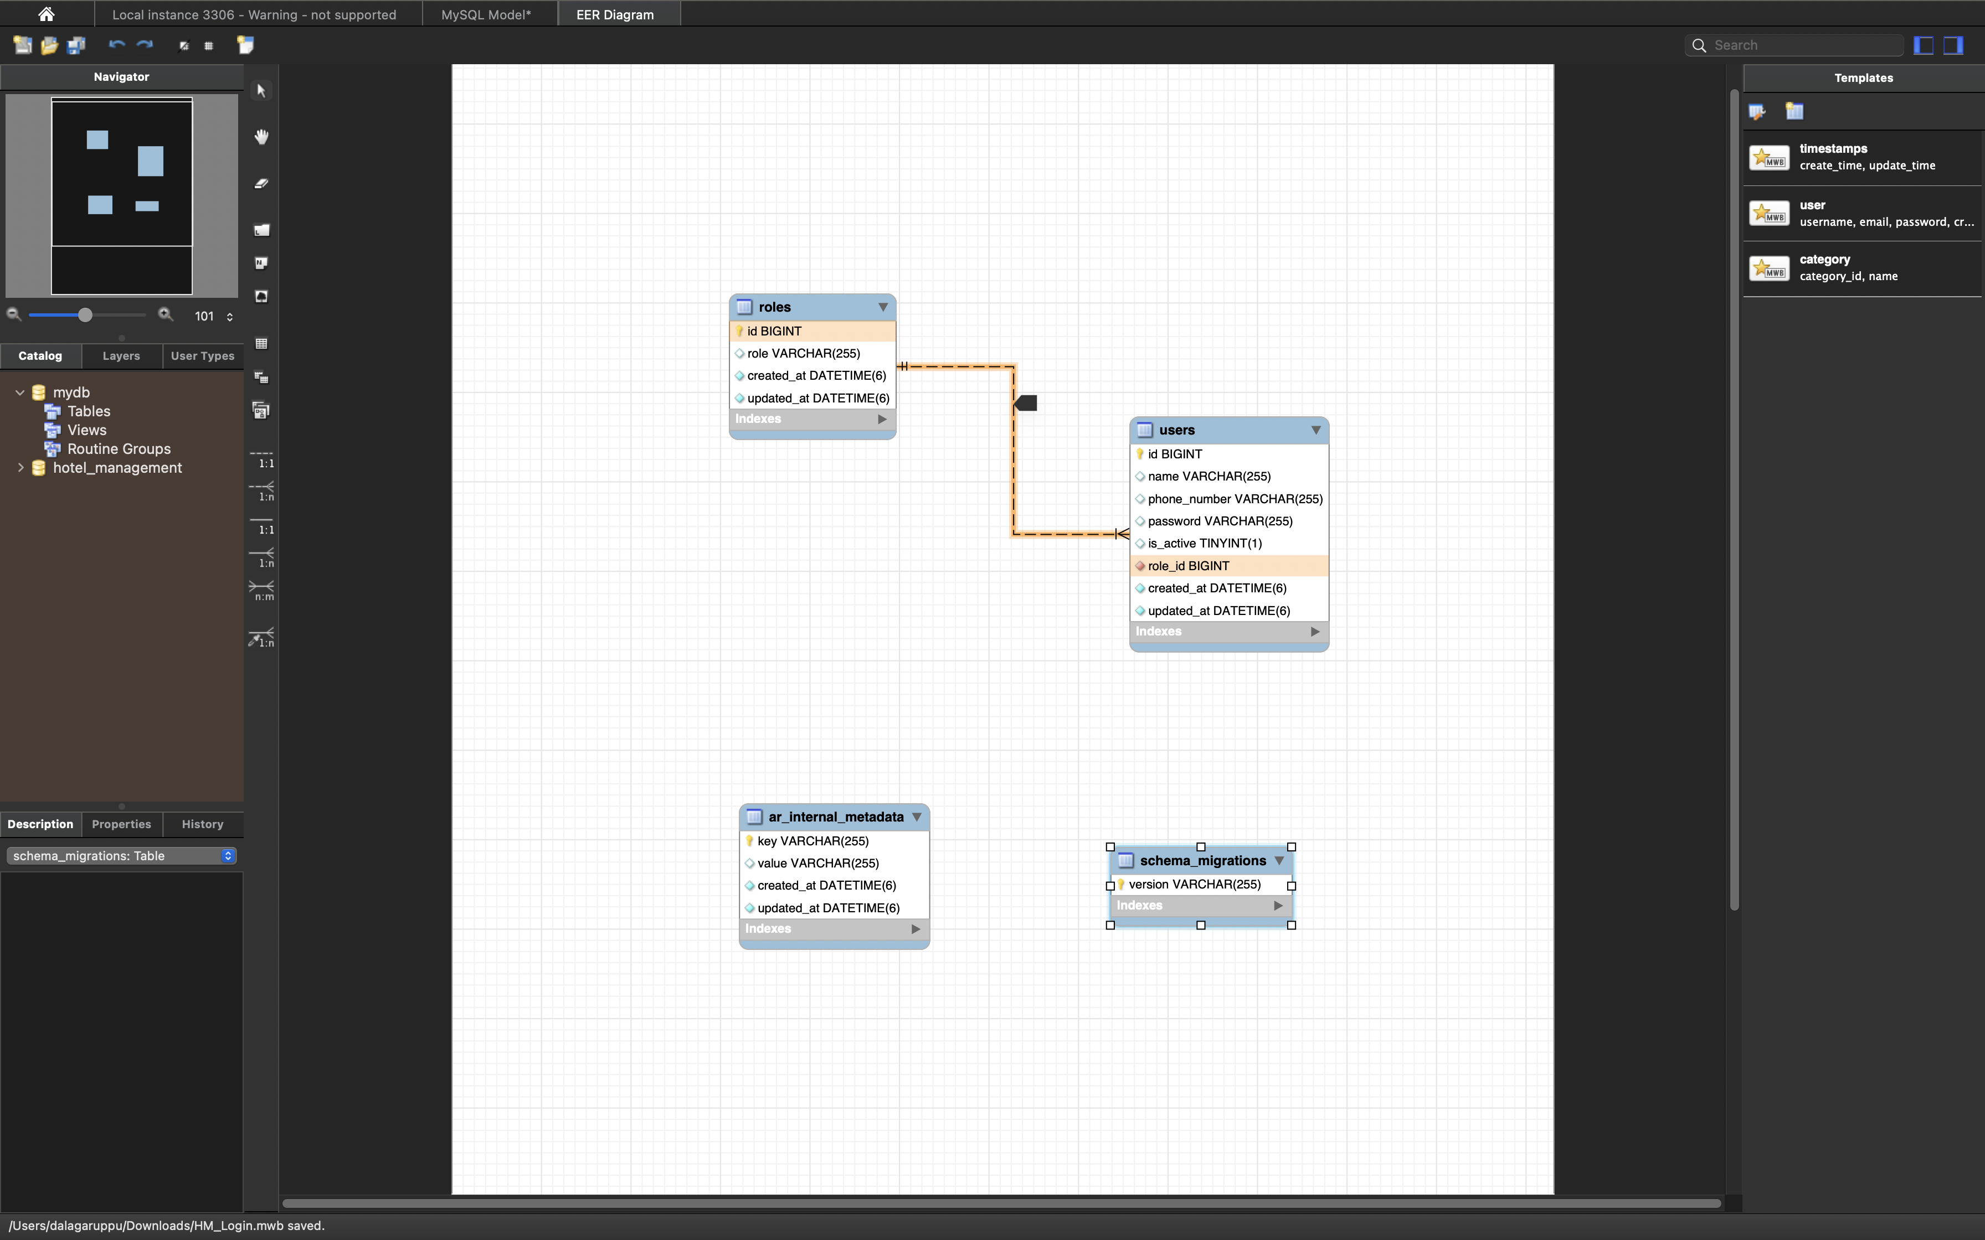Collapse the users table triangle
This screenshot has height=1240, width=1985.
tap(1315, 430)
